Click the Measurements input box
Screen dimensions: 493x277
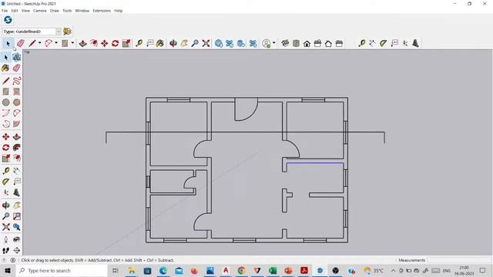pos(459,260)
